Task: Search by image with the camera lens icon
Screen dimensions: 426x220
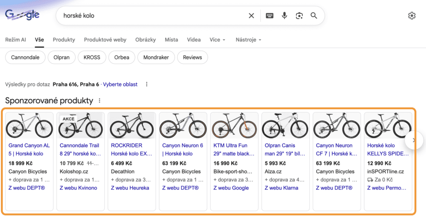Action: [x=299, y=16]
